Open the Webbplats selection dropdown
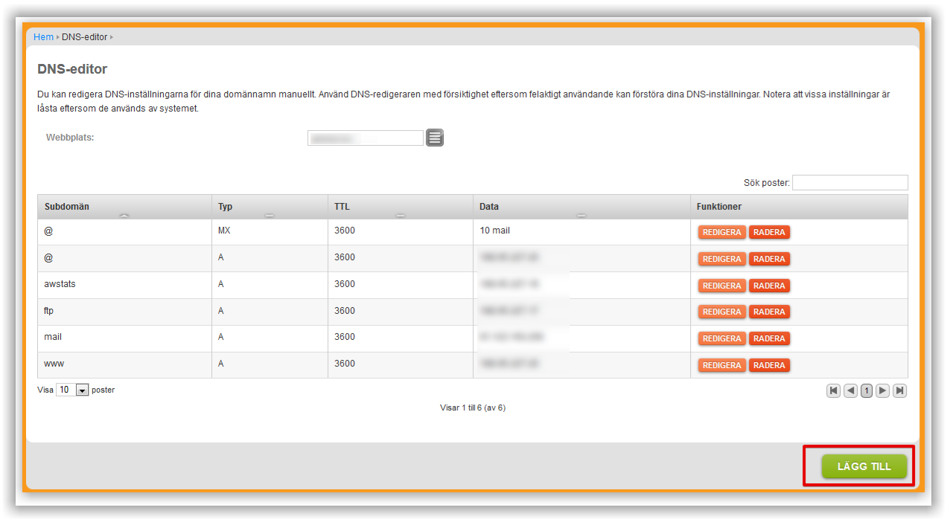 coord(365,137)
